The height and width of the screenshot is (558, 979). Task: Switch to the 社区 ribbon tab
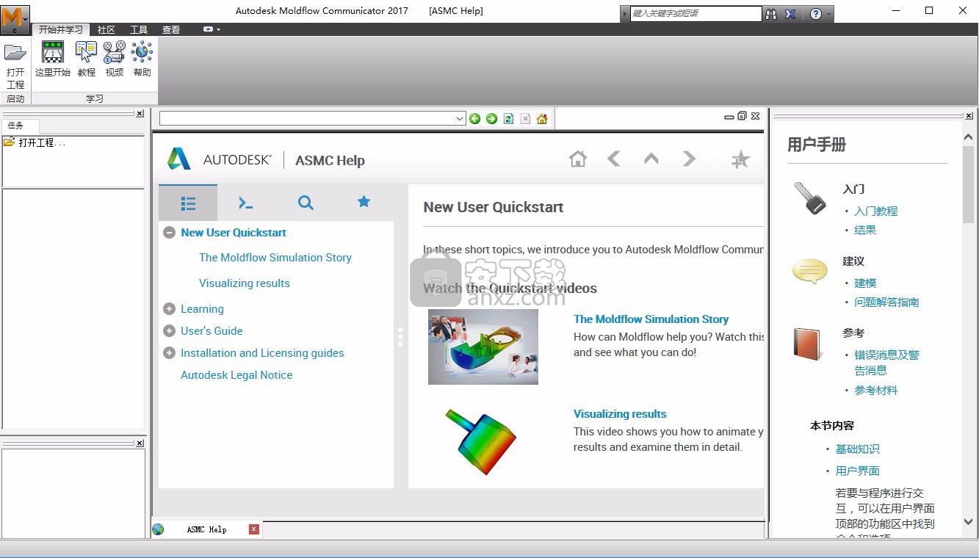click(x=106, y=29)
